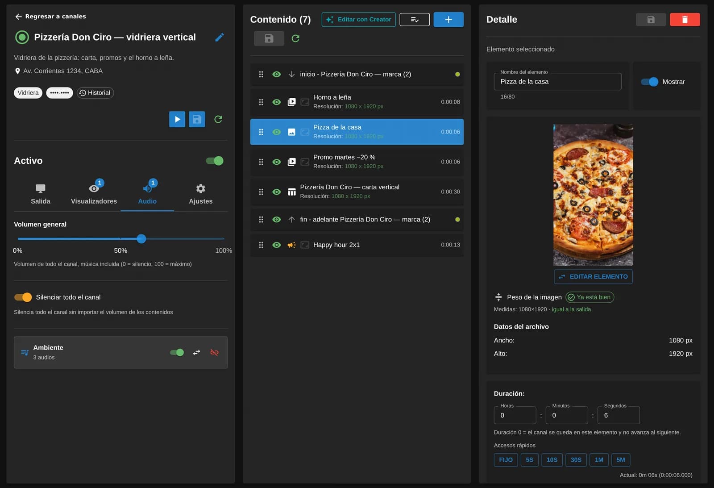Click drag handle of Promo martes row

pyautogui.click(x=261, y=162)
